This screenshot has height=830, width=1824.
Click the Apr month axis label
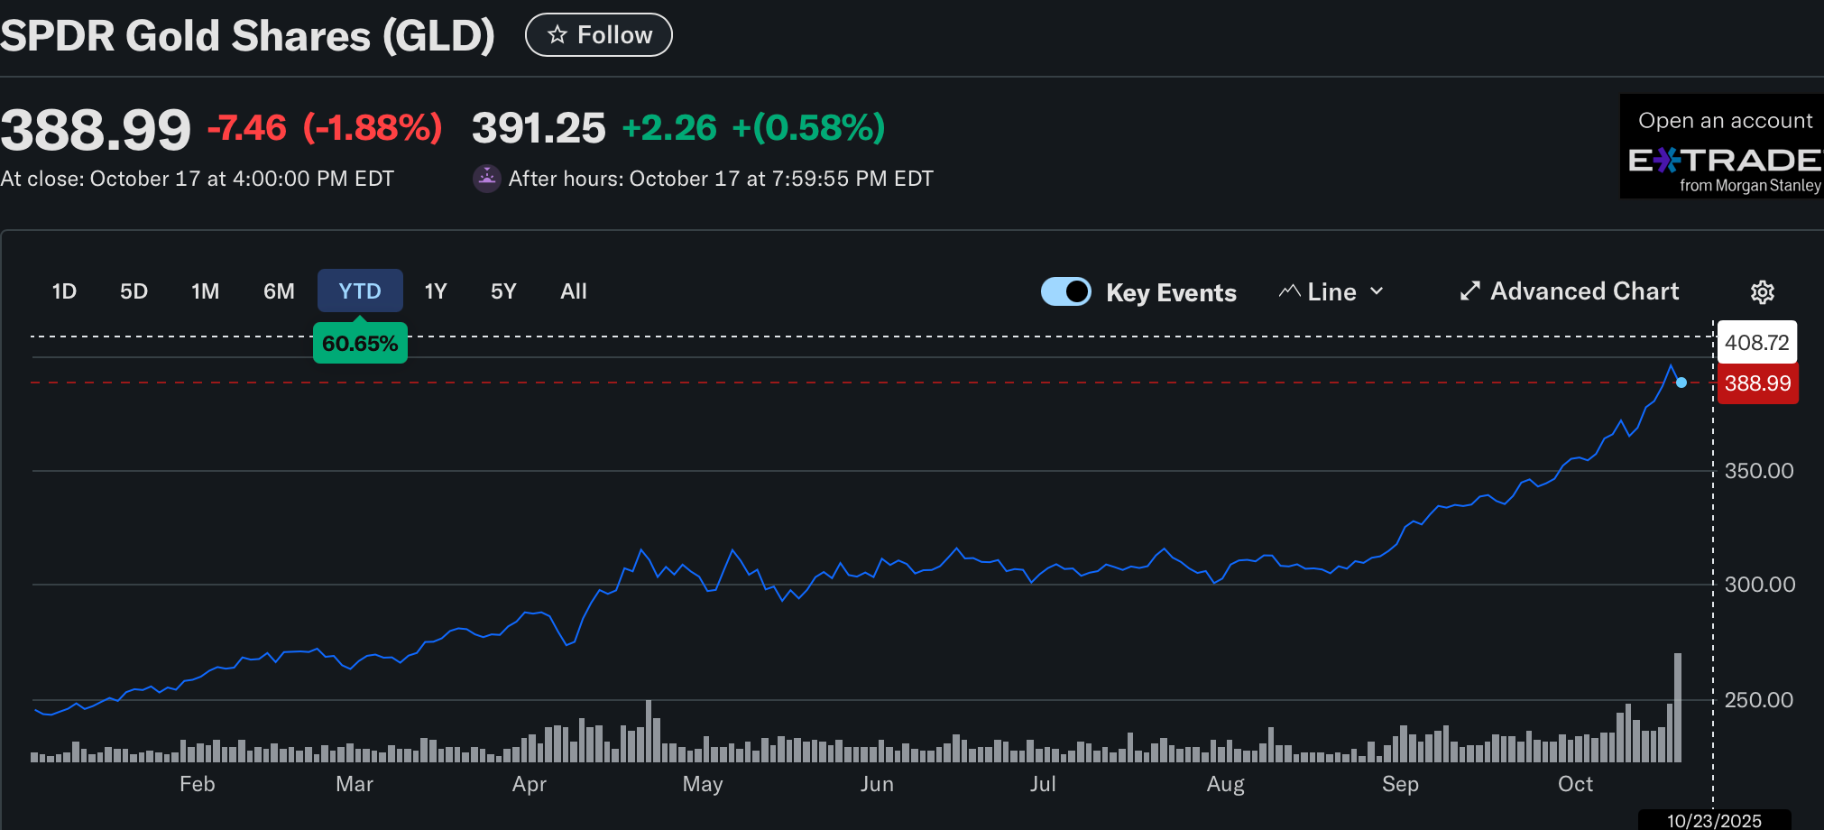529,784
